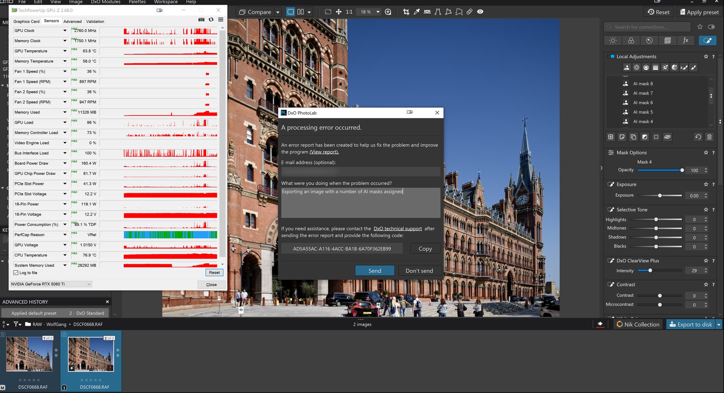Viewport: 724px width, 393px height.
Task: Delete the selected mask with the trash icon
Action: click(709, 137)
